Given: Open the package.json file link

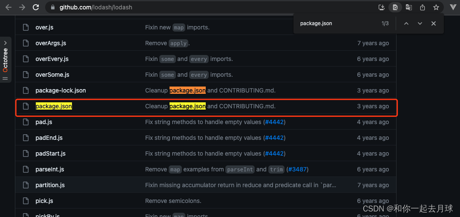Looking at the screenshot, I should [x=54, y=106].
